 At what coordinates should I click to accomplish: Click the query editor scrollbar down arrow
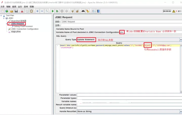(x=181, y=92)
